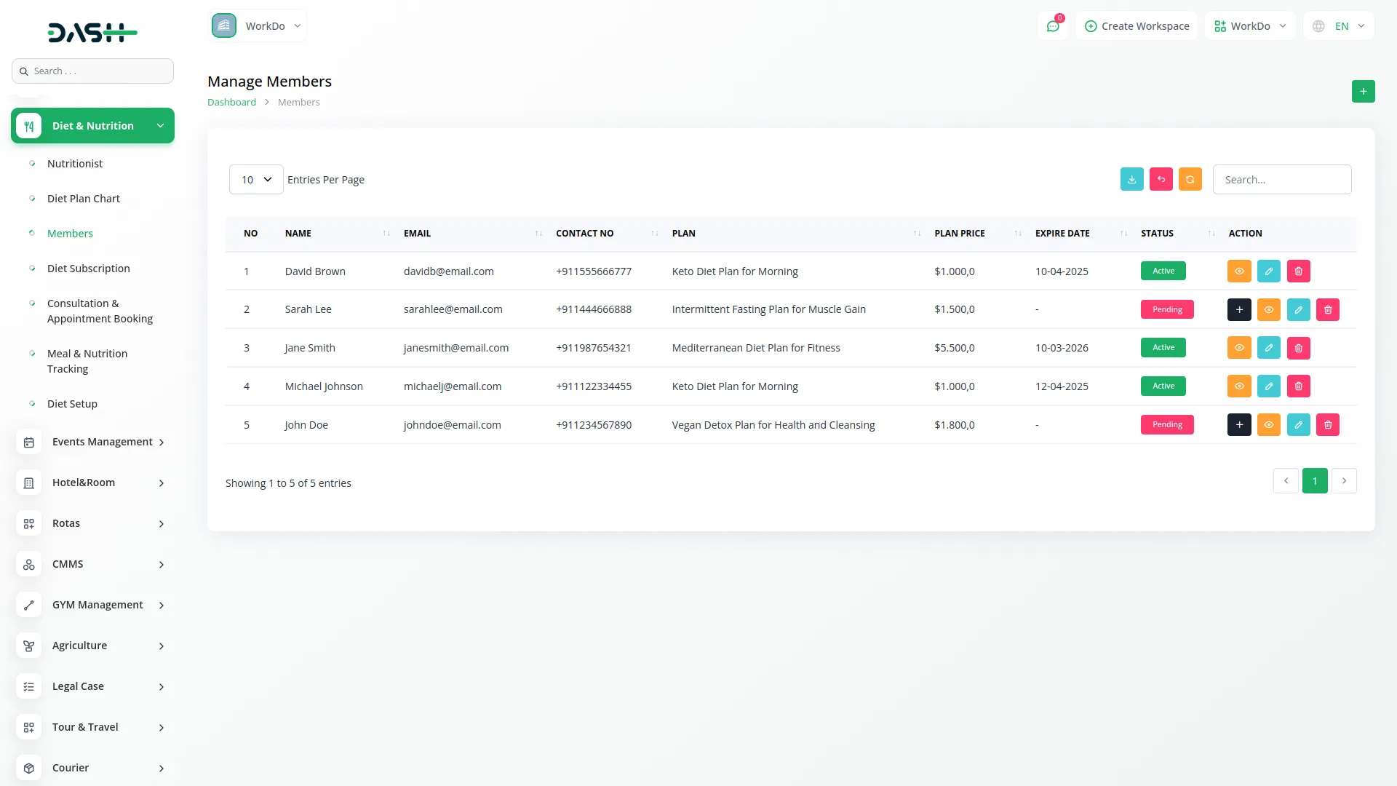Image resolution: width=1397 pixels, height=786 pixels.
Task: Sort table by Plan Price column
Action: pyautogui.click(x=960, y=234)
